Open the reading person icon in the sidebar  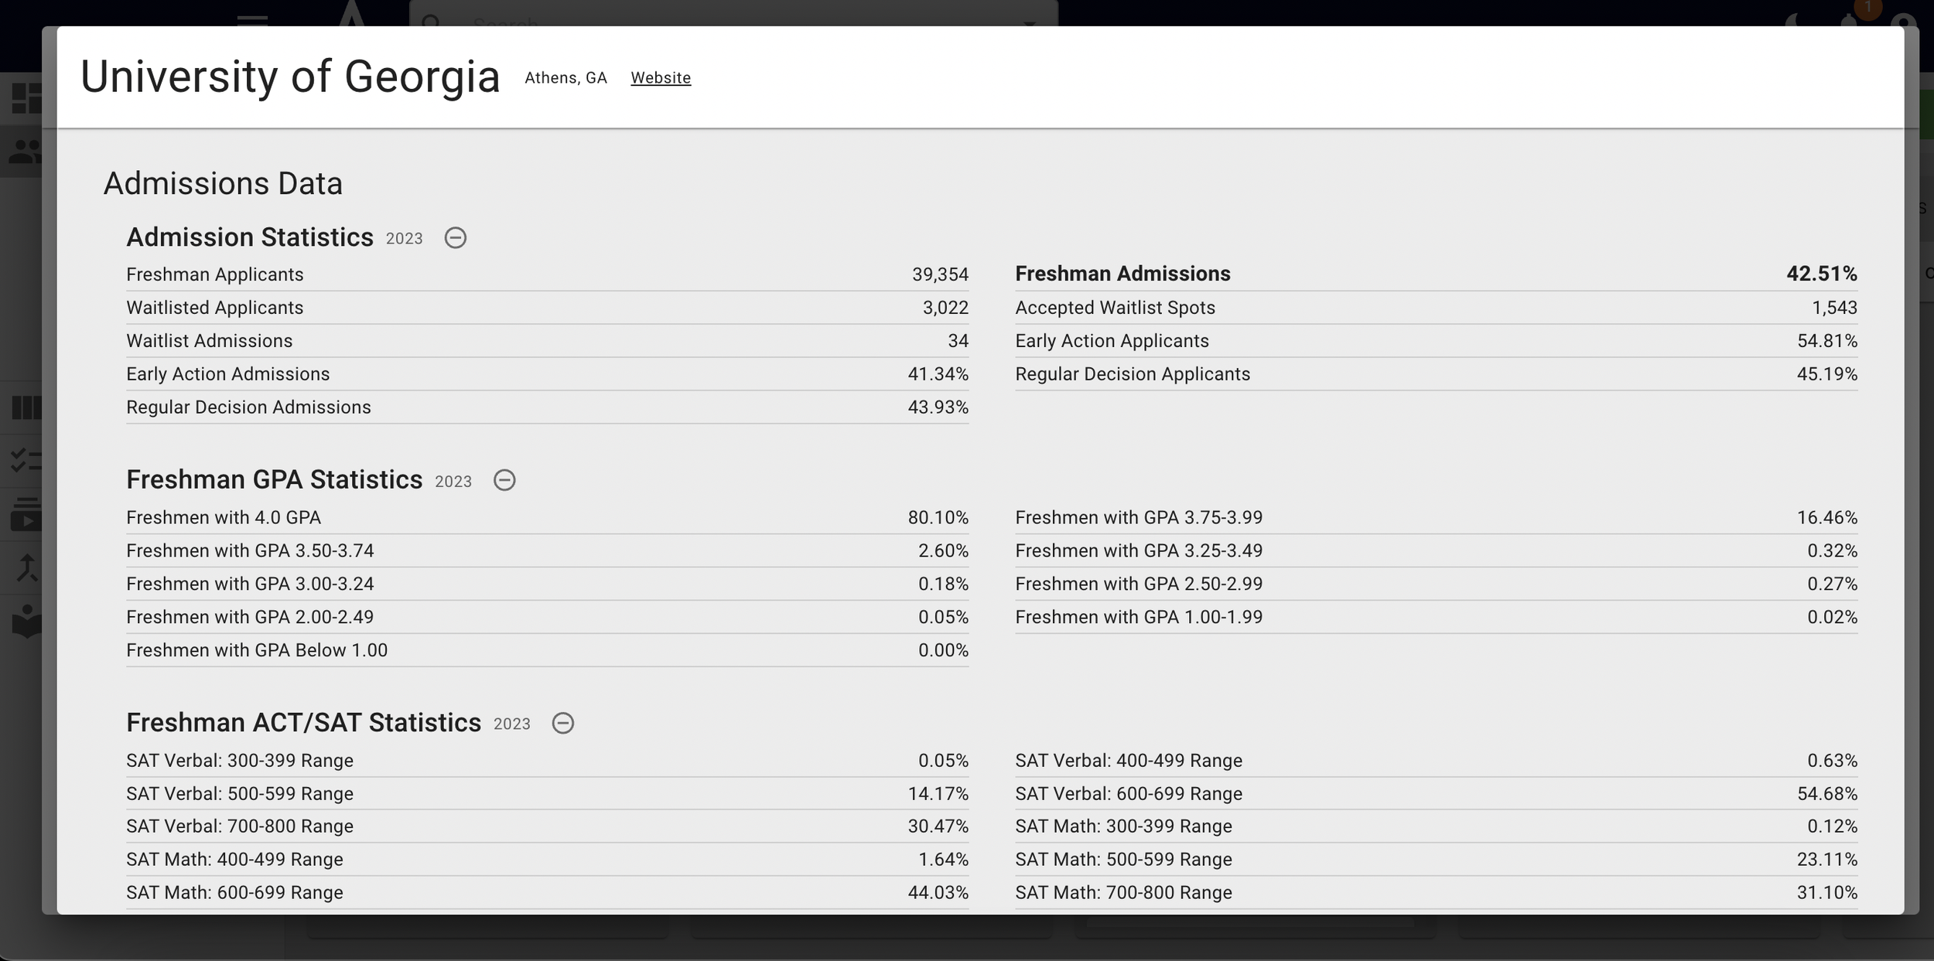coord(27,621)
